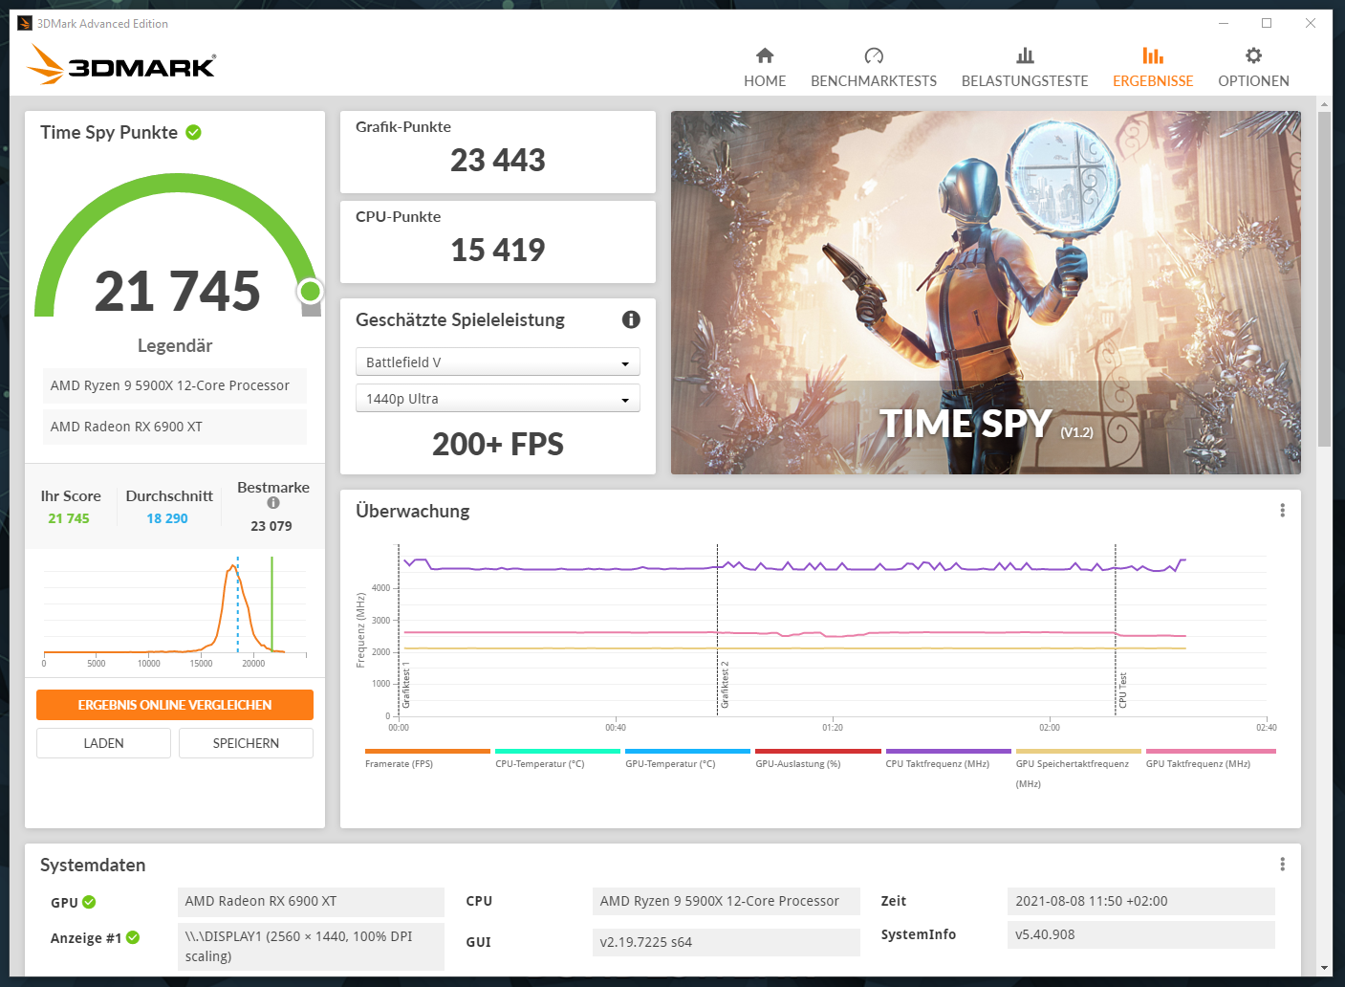Click AMD Radeon RX 6900 XT under Legendär
The width and height of the screenshot is (1345, 987).
click(x=174, y=427)
